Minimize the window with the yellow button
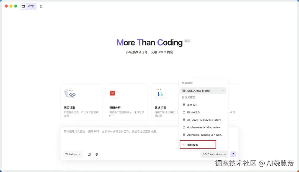 tap(11, 6)
